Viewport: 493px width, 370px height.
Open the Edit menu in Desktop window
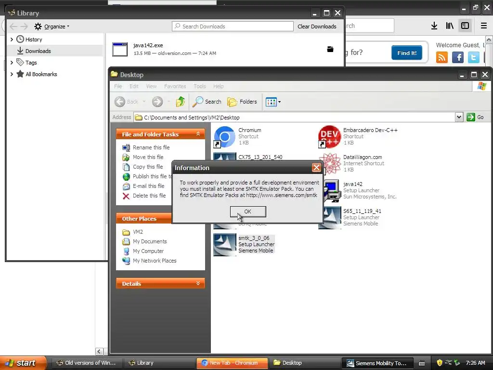tap(134, 86)
